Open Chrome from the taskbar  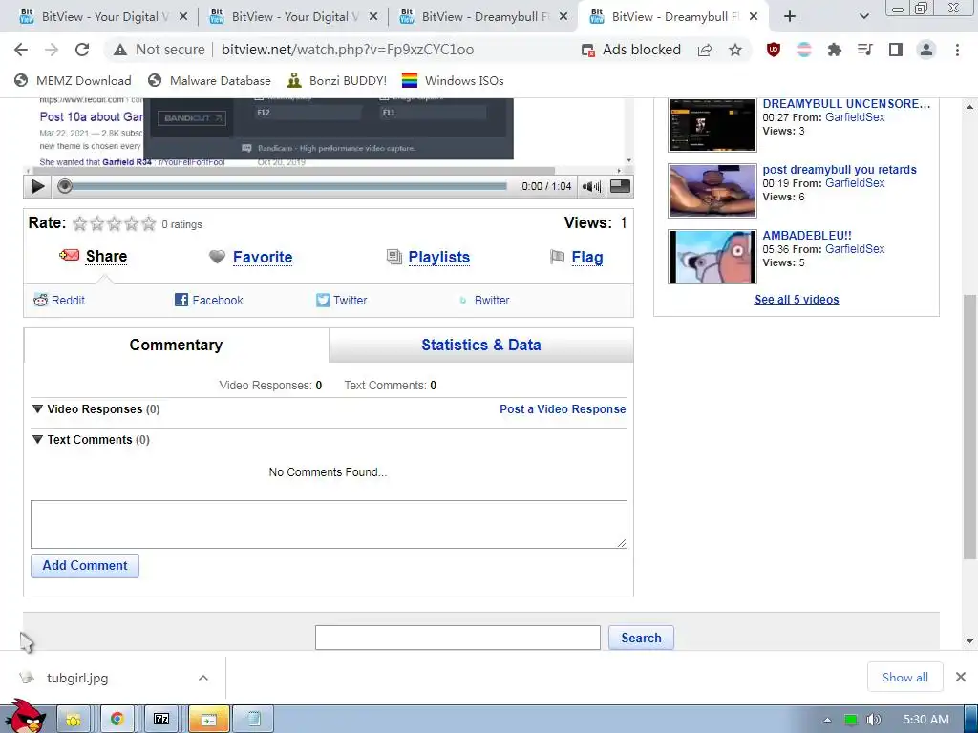pos(117,720)
